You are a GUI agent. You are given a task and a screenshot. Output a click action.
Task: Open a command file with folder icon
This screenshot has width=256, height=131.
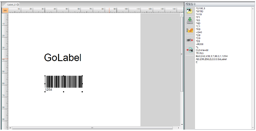click(190, 11)
